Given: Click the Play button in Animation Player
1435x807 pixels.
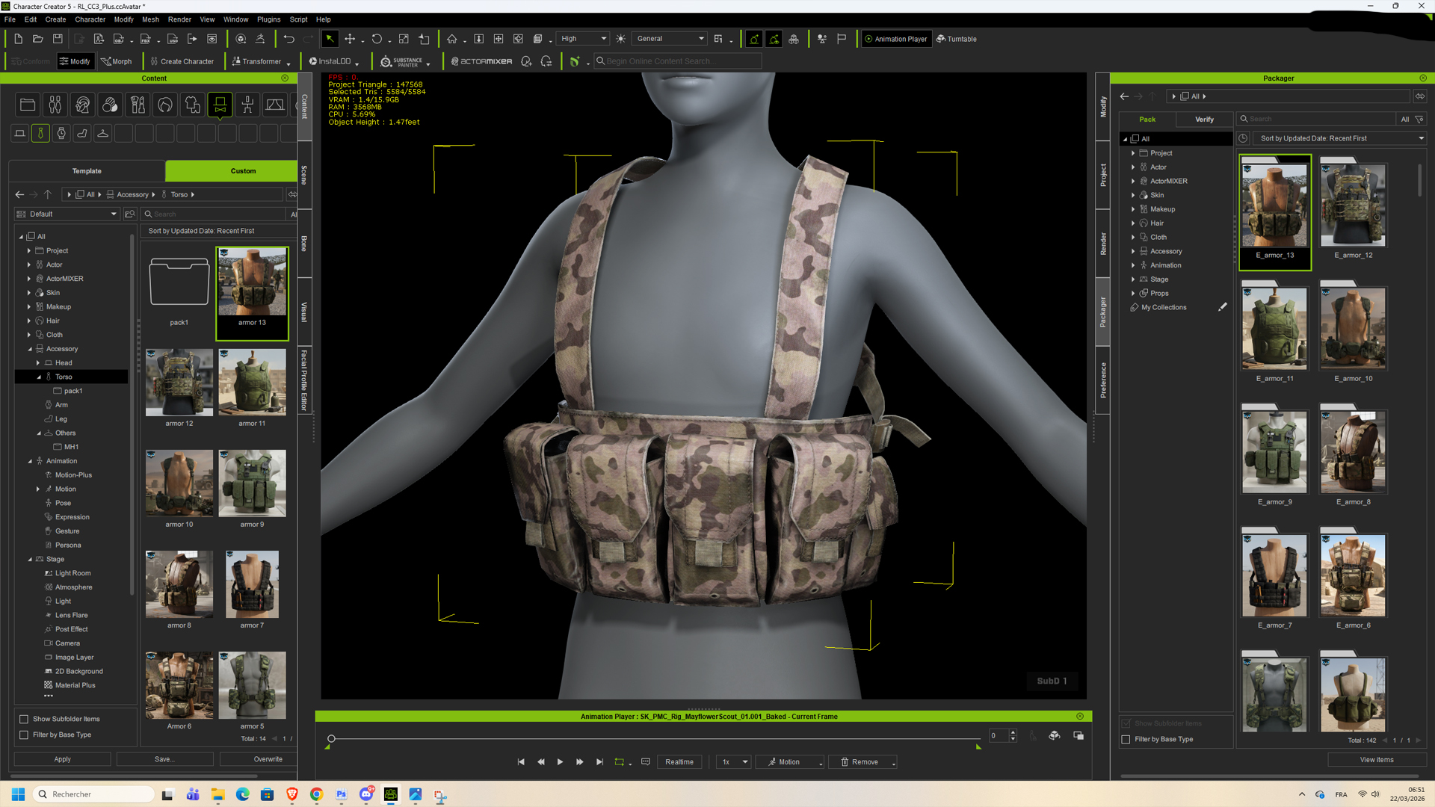Looking at the screenshot, I should pos(560,762).
